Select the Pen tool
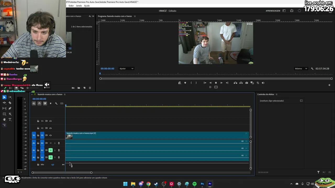 10,108
